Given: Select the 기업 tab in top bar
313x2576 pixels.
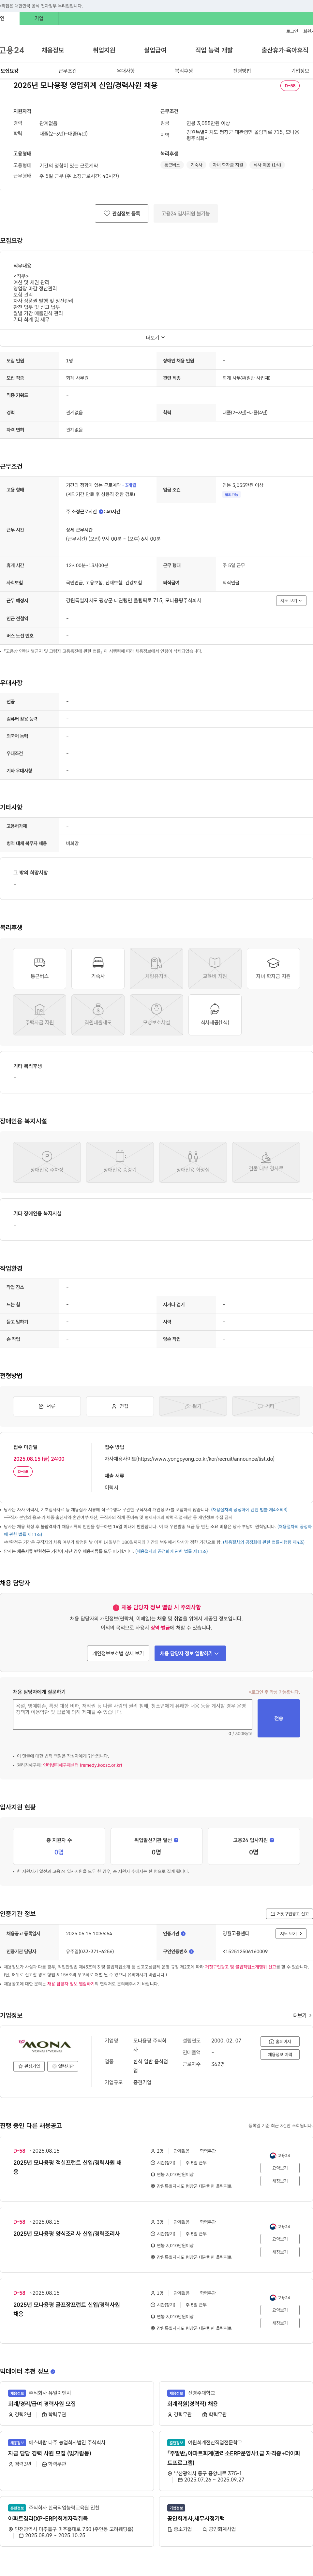Looking at the screenshot, I should coord(39,18).
